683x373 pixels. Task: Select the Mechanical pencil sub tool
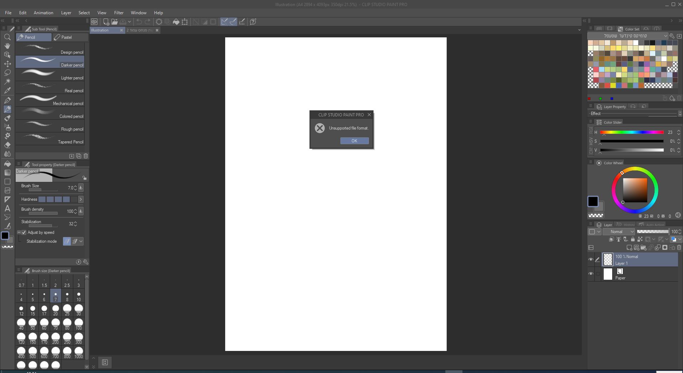tap(50, 100)
